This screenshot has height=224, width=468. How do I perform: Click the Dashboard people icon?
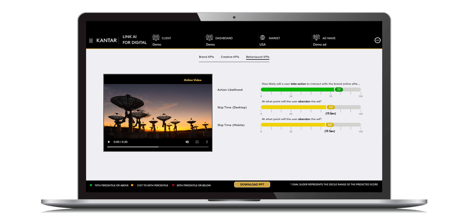click(209, 38)
